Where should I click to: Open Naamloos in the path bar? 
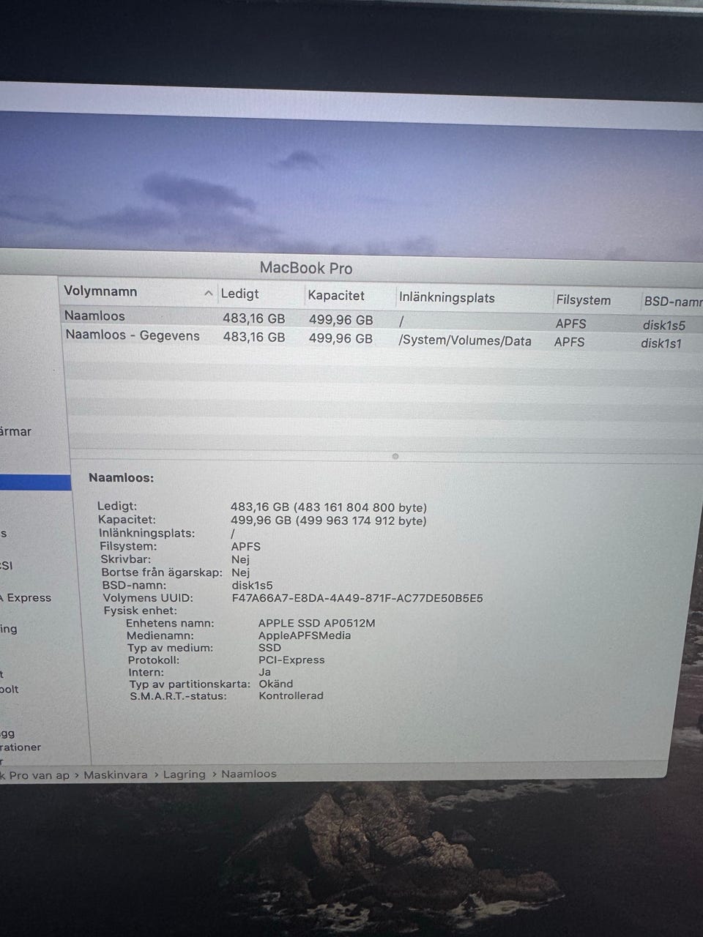pyautogui.click(x=249, y=773)
